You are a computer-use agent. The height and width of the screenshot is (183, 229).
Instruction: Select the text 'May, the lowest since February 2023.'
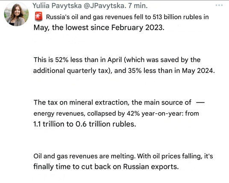tap(99, 28)
